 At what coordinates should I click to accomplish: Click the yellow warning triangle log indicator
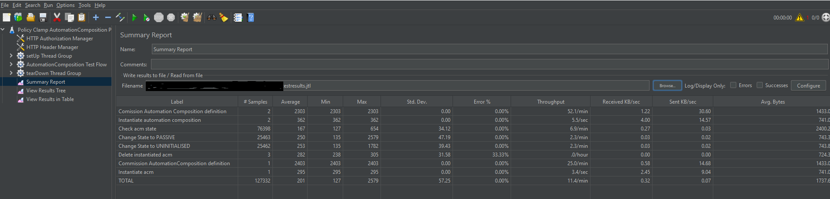[x=800, y=17]
